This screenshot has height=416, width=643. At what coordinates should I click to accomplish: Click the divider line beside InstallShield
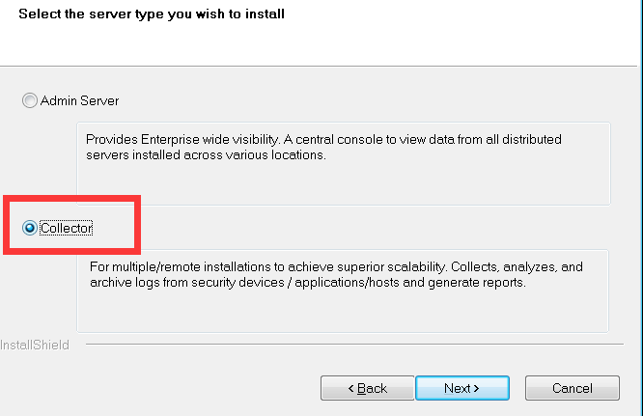354,345
